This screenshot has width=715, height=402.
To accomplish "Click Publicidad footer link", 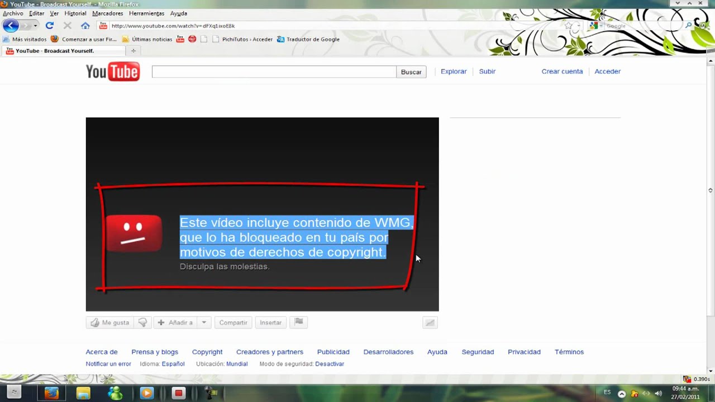I will pyautogui.click(x=333, y=352).
